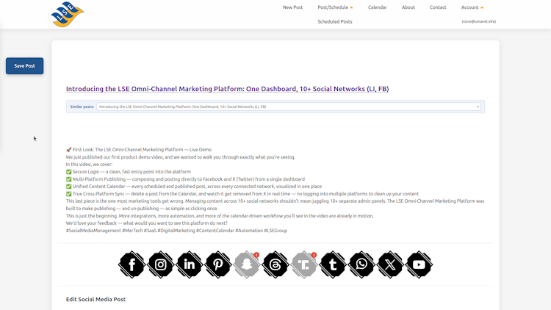Click the account email store@lumanet.info
Screen dimensions: 551x310
pyautogui.click(x=478, y=21)
